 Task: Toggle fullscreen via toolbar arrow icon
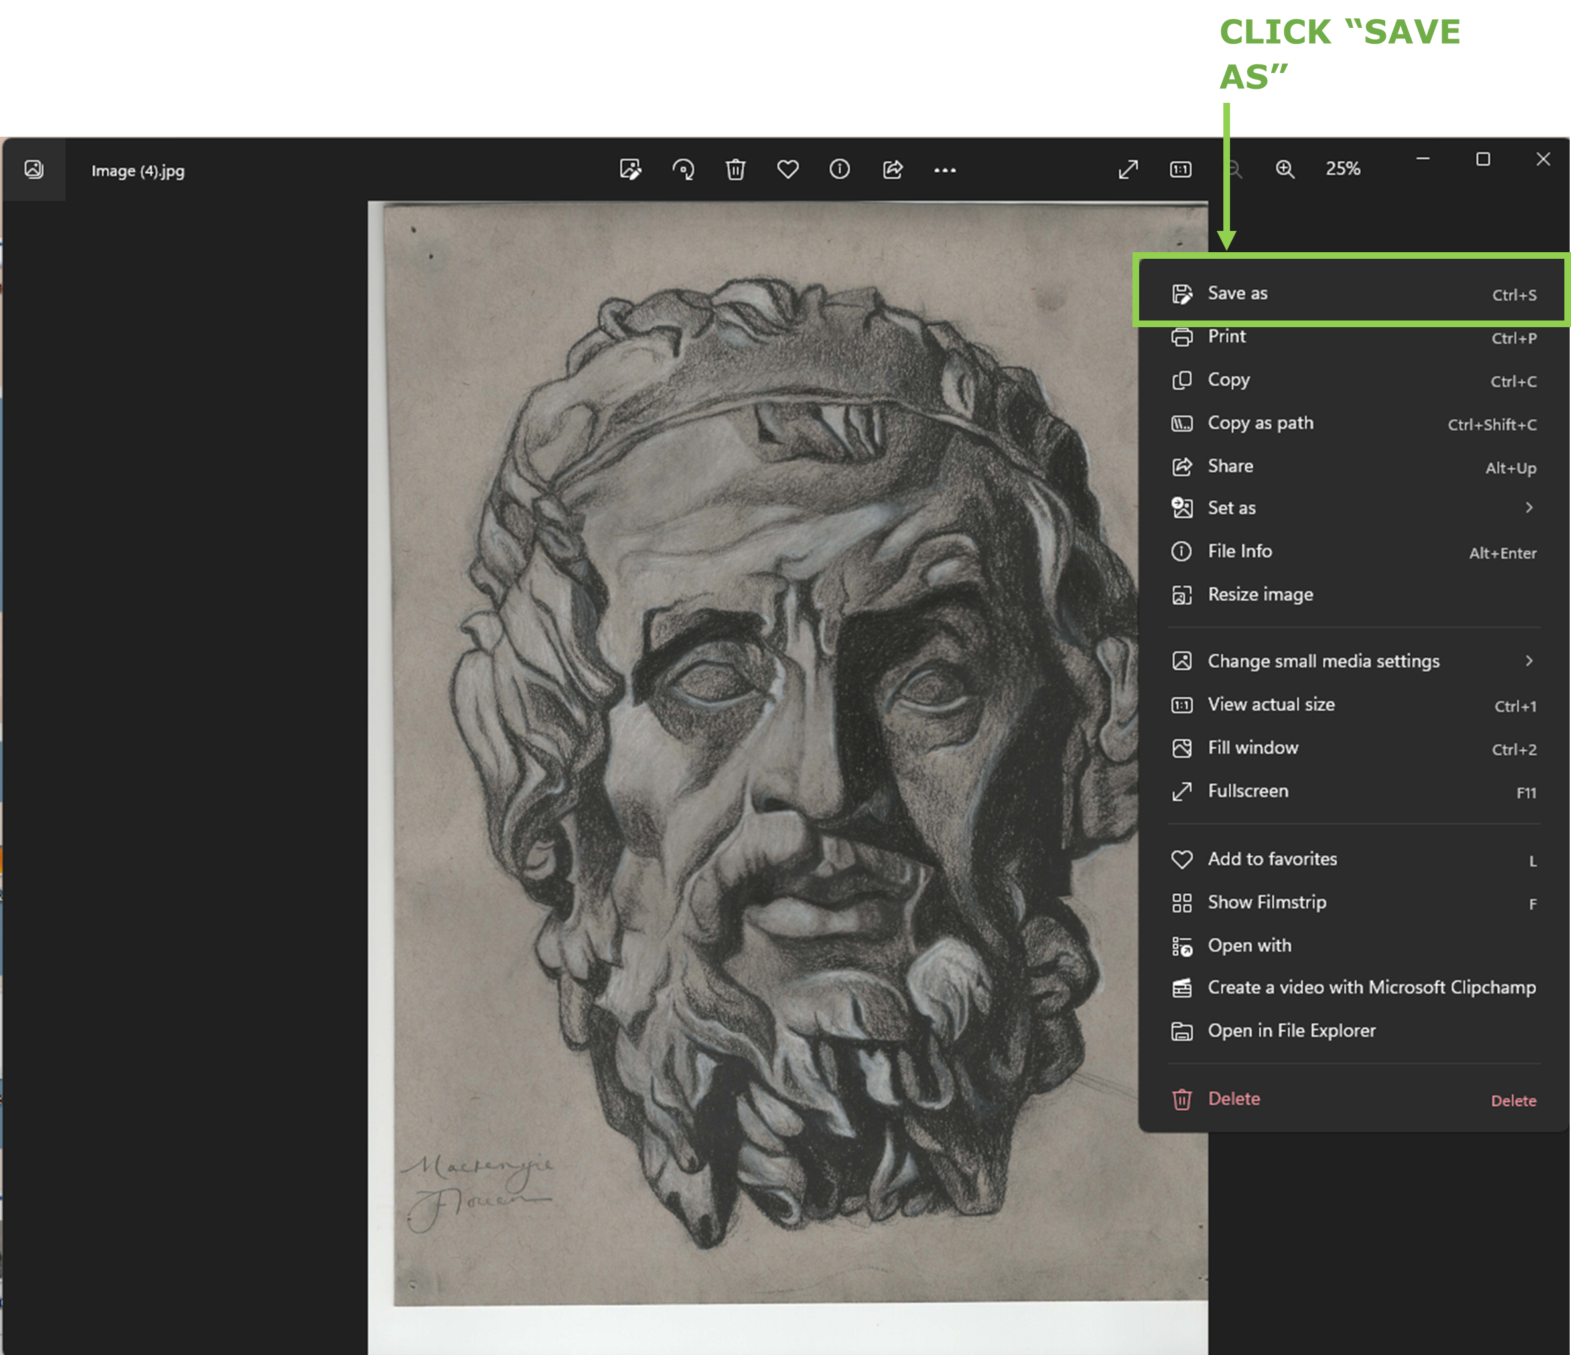click(1128, 169)
